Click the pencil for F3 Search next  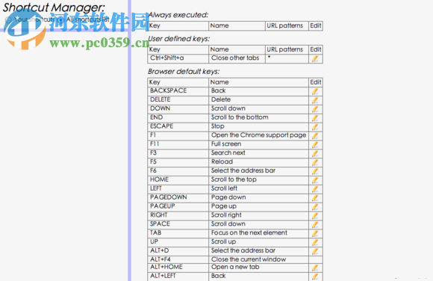[315, 153]
